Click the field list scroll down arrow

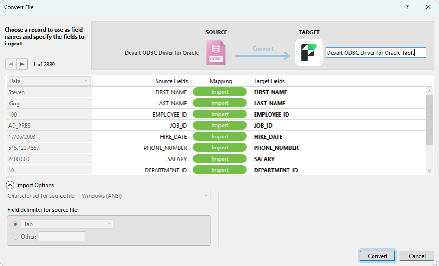click(x=430, y=170)
